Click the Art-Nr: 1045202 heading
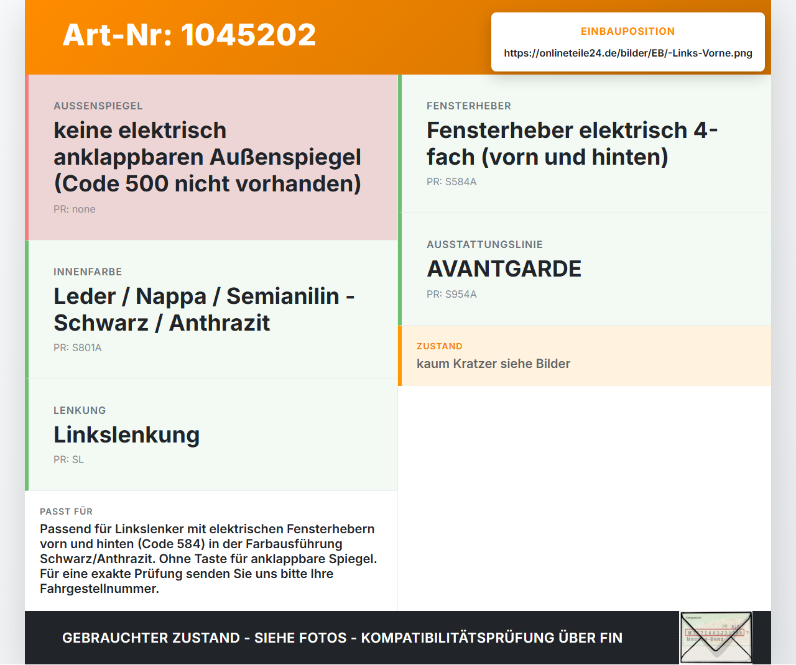This screenshot has width=796, height=665. tap(190, 35)
